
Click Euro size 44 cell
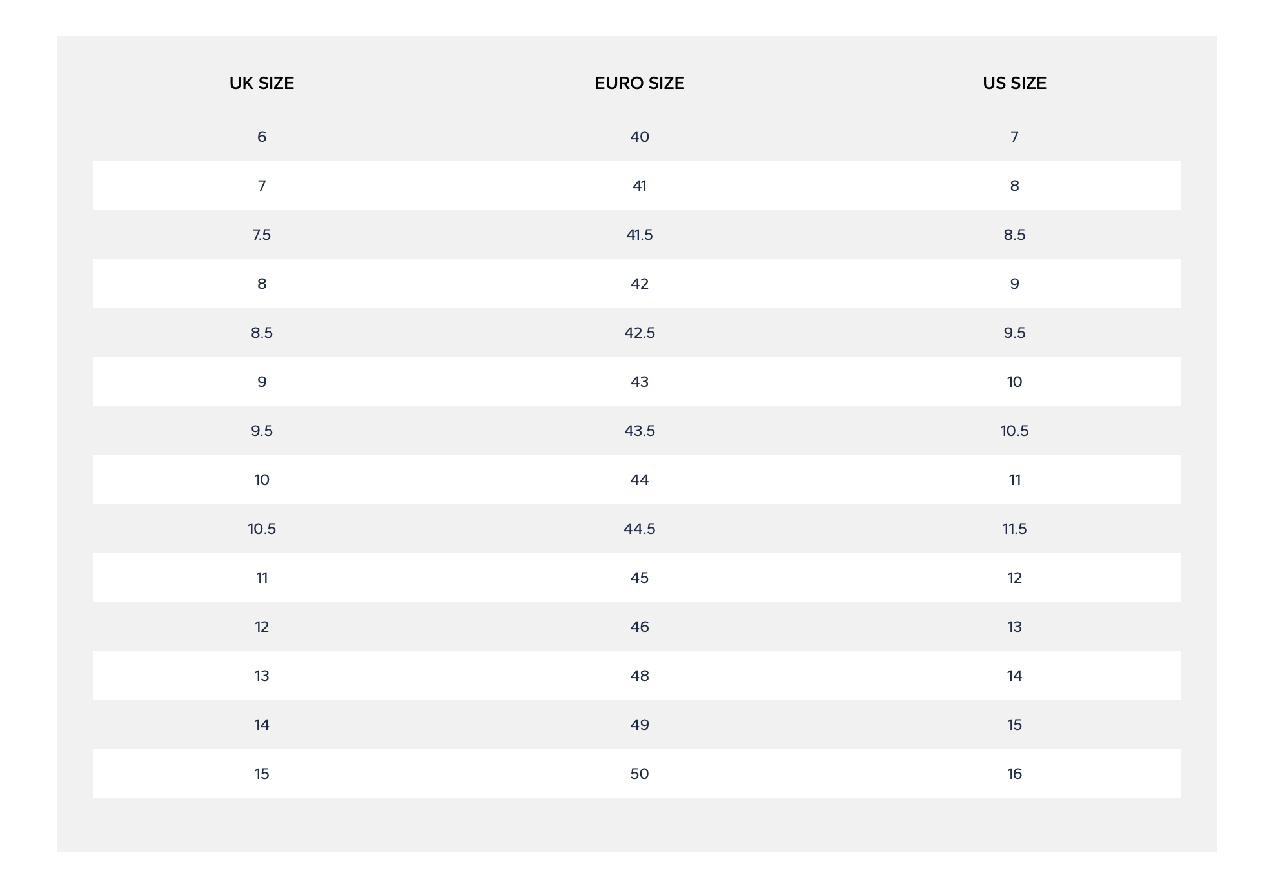point(639,480)
